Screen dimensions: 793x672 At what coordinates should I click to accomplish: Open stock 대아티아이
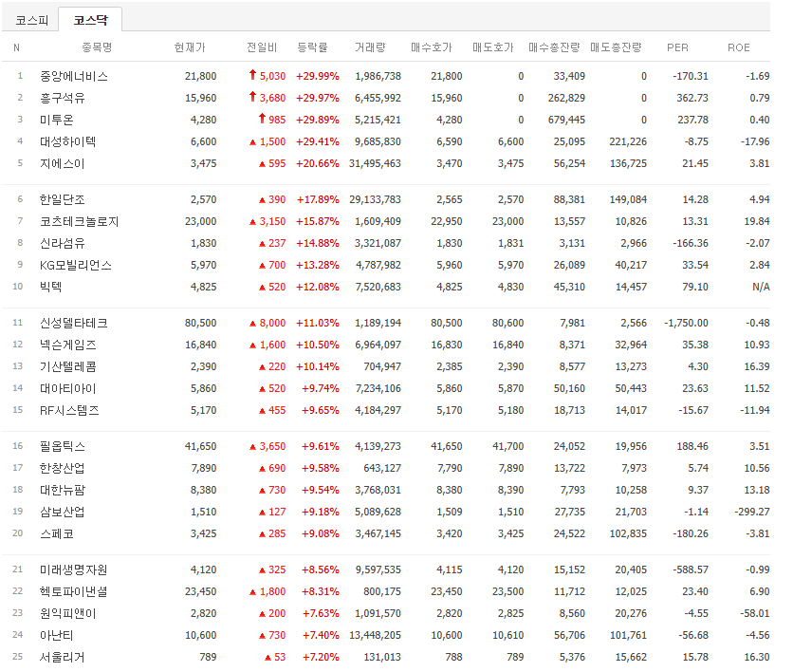click(68, 388)
